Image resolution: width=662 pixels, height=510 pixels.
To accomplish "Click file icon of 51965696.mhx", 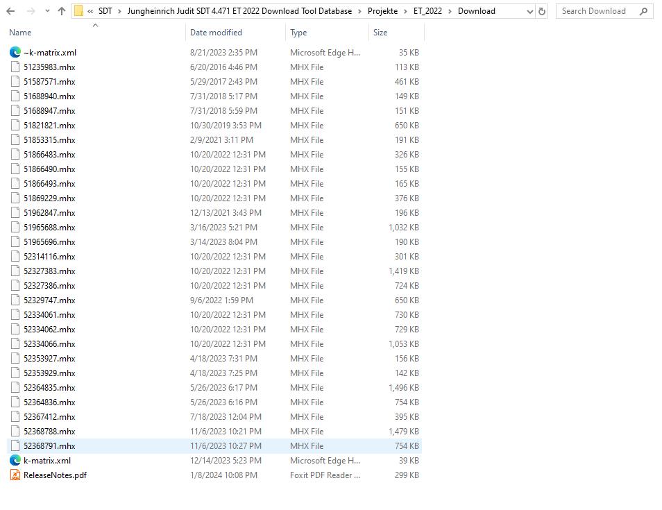I will 15,242.
